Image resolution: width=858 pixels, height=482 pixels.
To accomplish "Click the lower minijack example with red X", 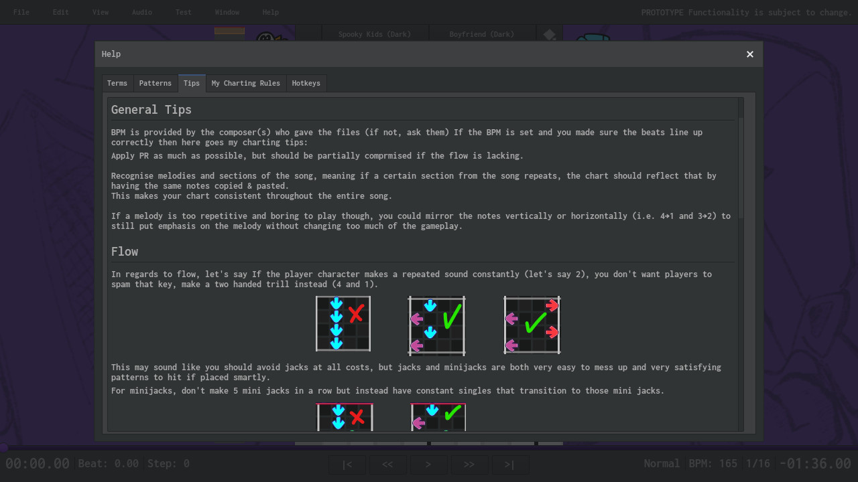I will point(345,417).
